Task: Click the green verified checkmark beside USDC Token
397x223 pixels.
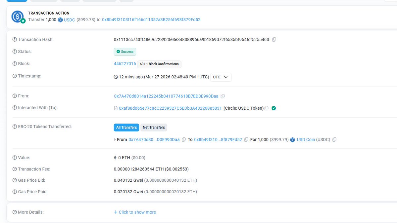Action: pyautogui.click(x=274, y=108)
